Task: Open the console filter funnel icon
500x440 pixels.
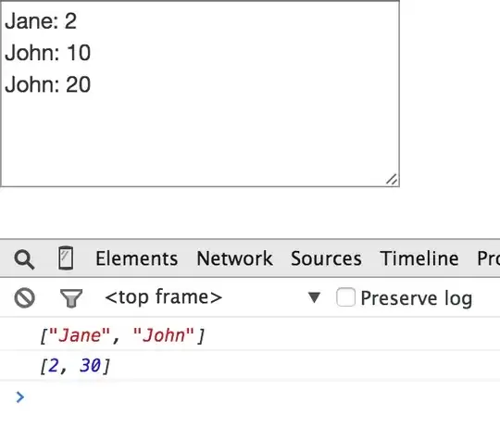Action: (71, 298)
